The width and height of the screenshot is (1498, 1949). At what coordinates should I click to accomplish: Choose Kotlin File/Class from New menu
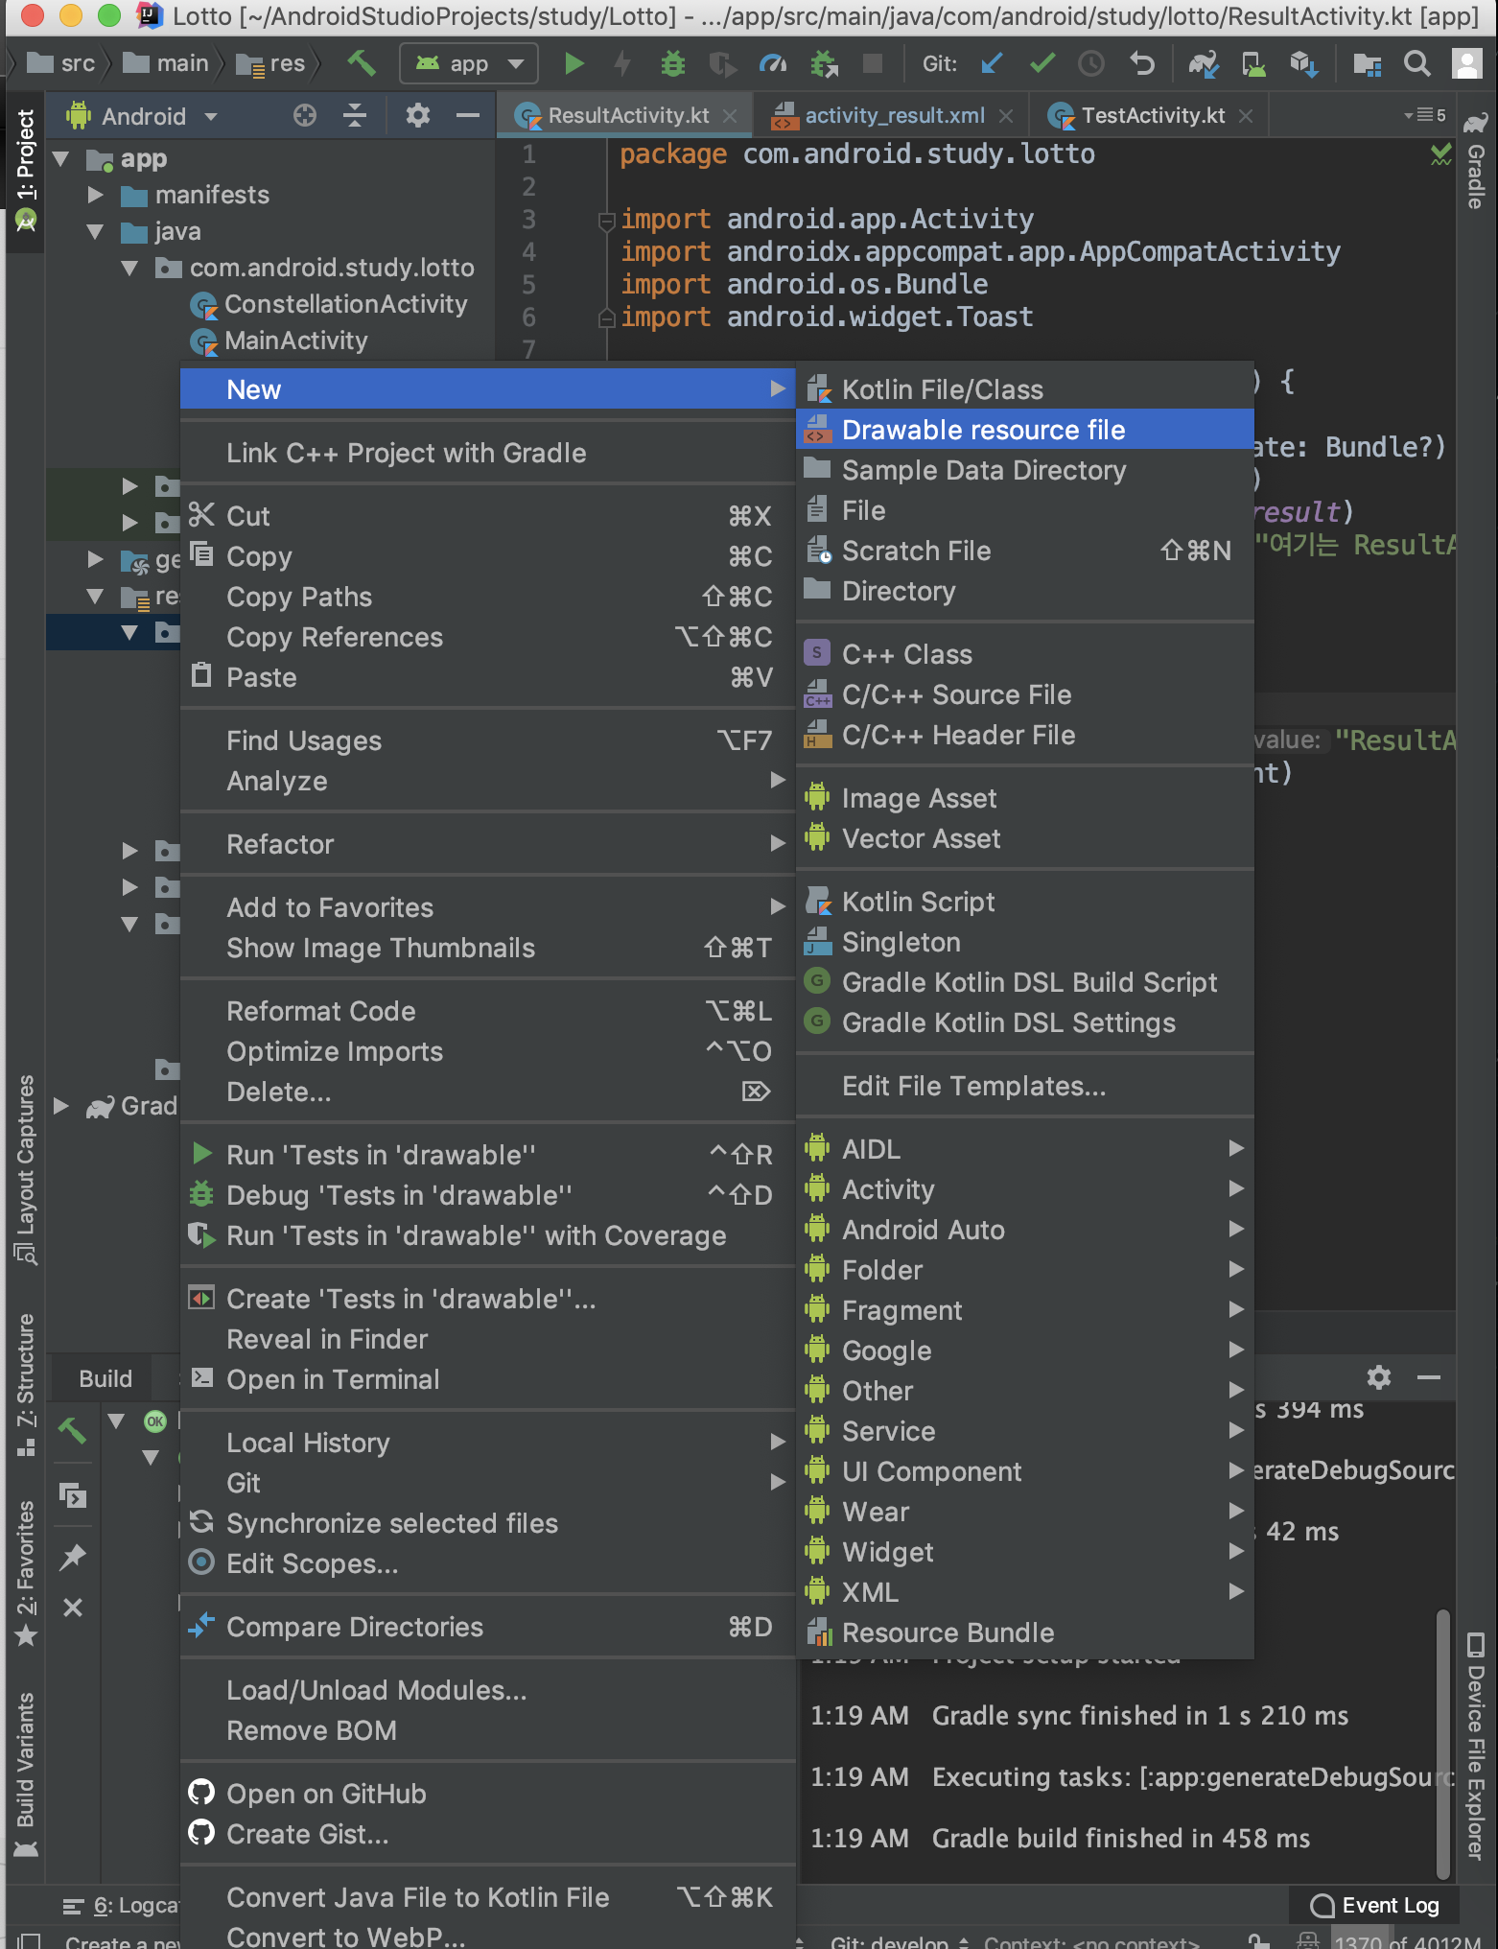coord(1025,389)
